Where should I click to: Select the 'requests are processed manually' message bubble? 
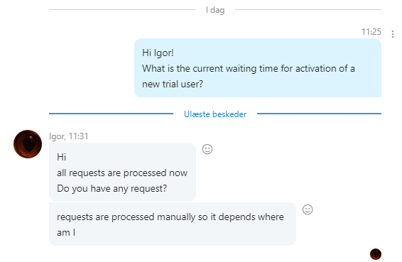coord(173,224)
